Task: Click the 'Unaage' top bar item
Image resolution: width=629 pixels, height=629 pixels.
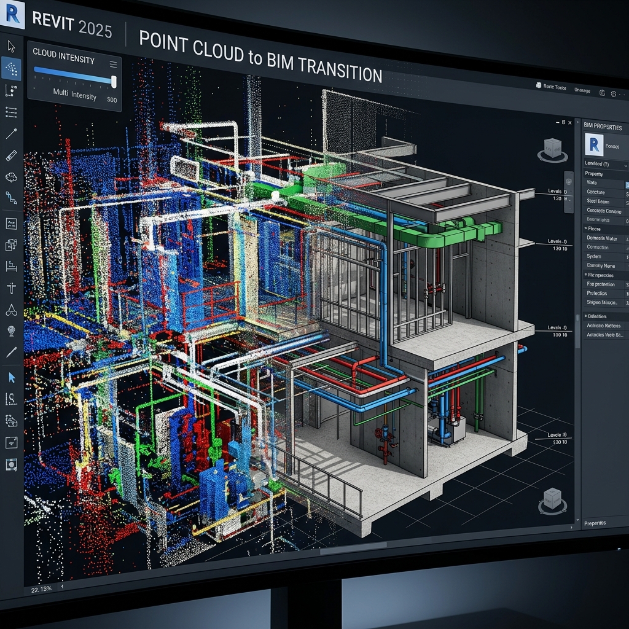Action: pos(582,90)
